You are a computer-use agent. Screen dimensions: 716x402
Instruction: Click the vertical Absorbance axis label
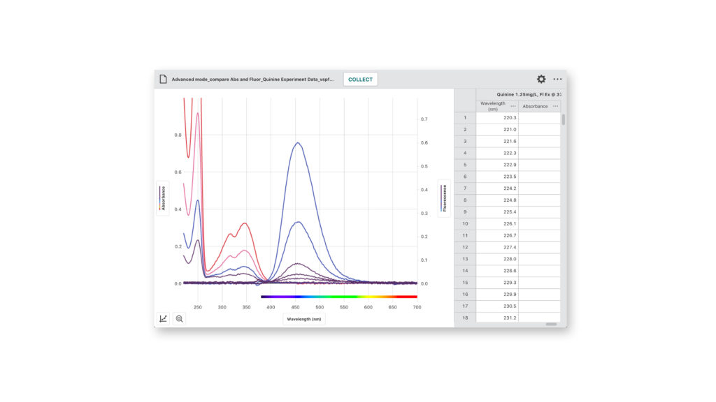pos(163,198)
